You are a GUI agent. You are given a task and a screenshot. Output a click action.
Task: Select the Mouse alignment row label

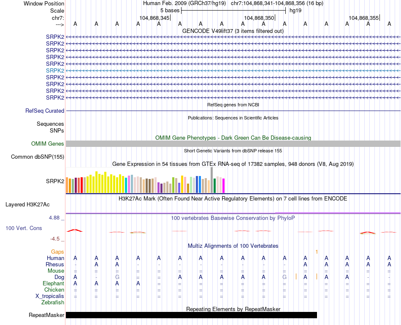pyautogui.click(x=56, y=271)
